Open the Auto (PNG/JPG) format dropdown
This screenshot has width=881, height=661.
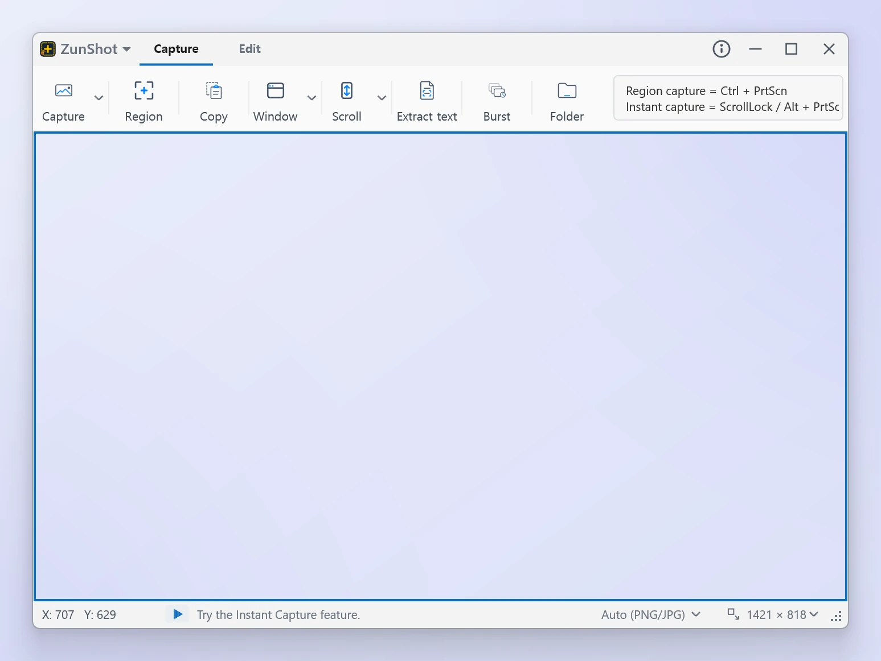point(651,614)
